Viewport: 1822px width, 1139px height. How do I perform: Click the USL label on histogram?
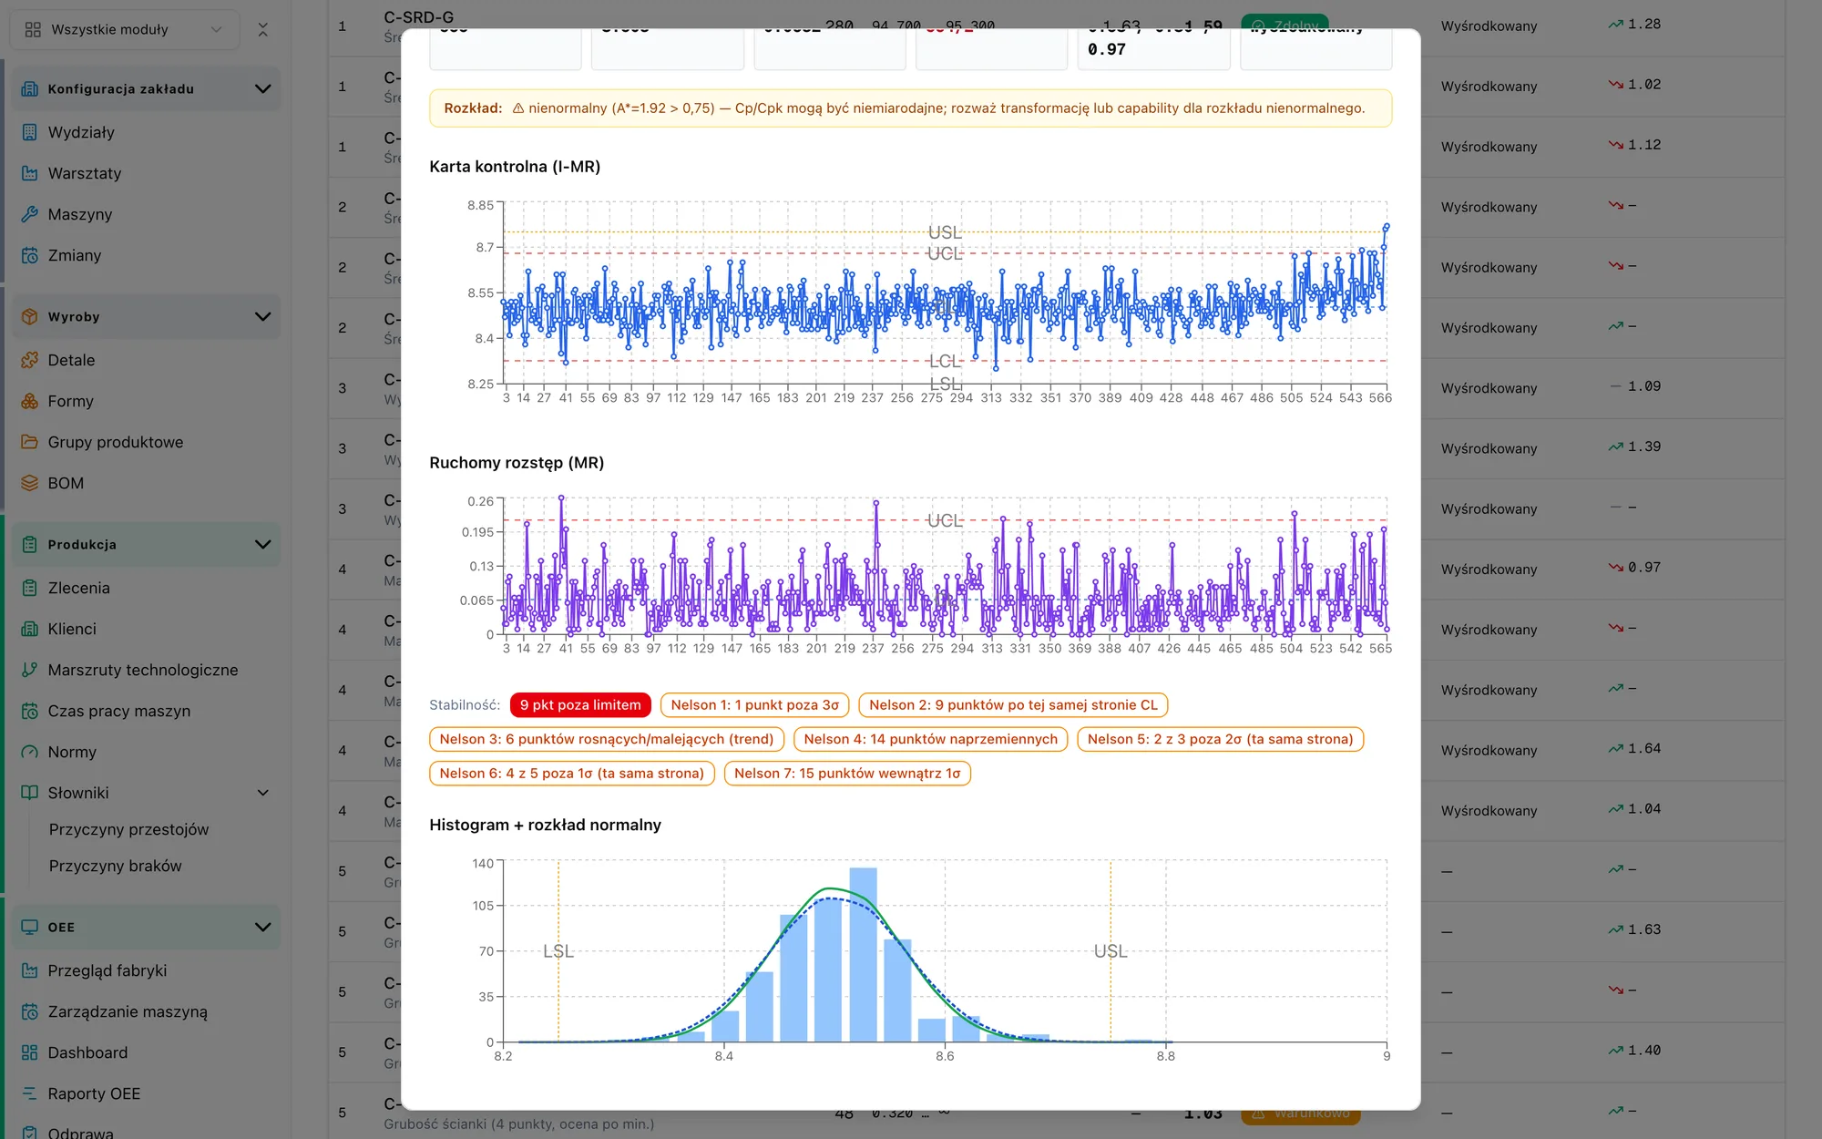[x=1111, y=950]
